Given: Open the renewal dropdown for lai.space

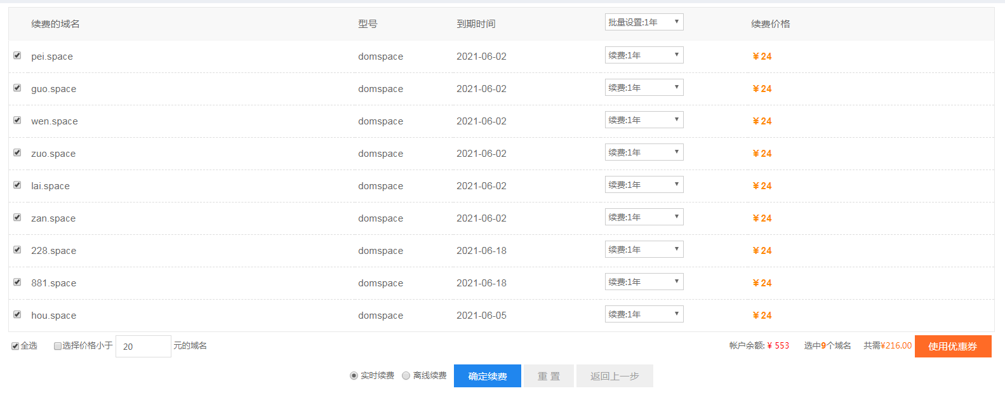Looking at the screenshot, I should click(x=644, y=185).
